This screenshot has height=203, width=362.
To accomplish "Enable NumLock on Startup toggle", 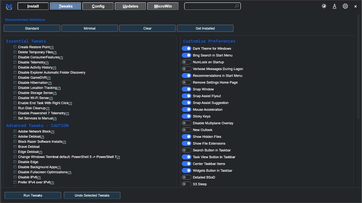I will point(187,62).
